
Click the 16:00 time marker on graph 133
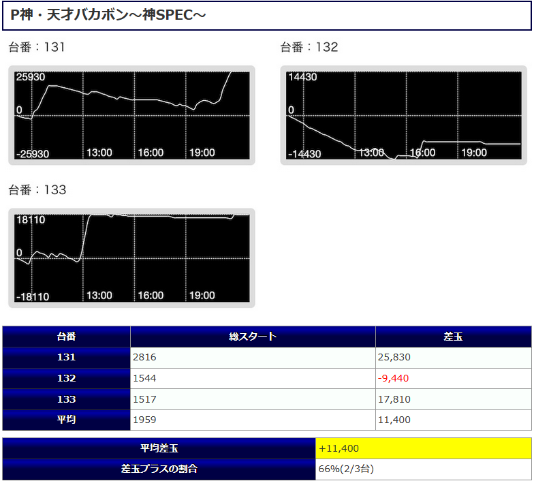coord(151,296)
